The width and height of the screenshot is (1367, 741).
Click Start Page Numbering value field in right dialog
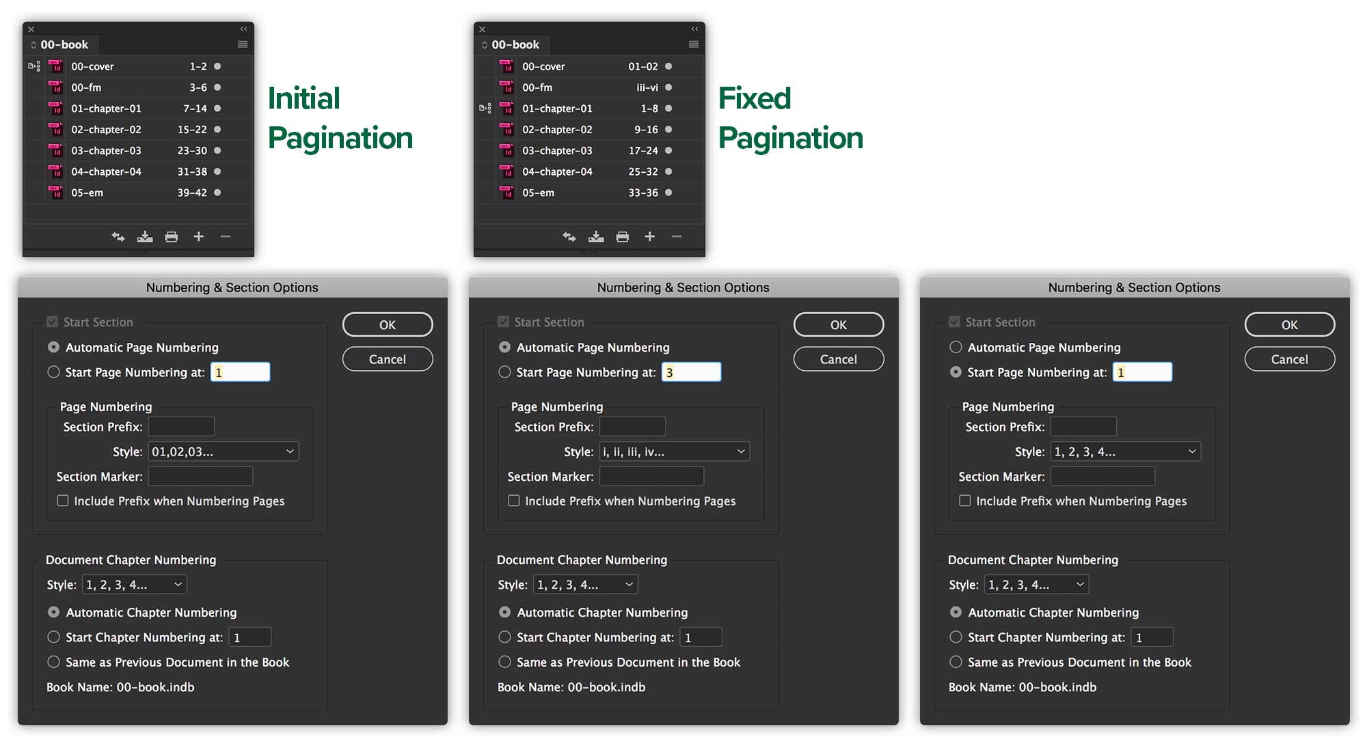coord(1142,372)
